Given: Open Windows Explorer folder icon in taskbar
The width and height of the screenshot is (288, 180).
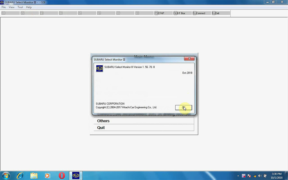Looking at the screenshot, I should pyautogui.click(x=34, y=175).
